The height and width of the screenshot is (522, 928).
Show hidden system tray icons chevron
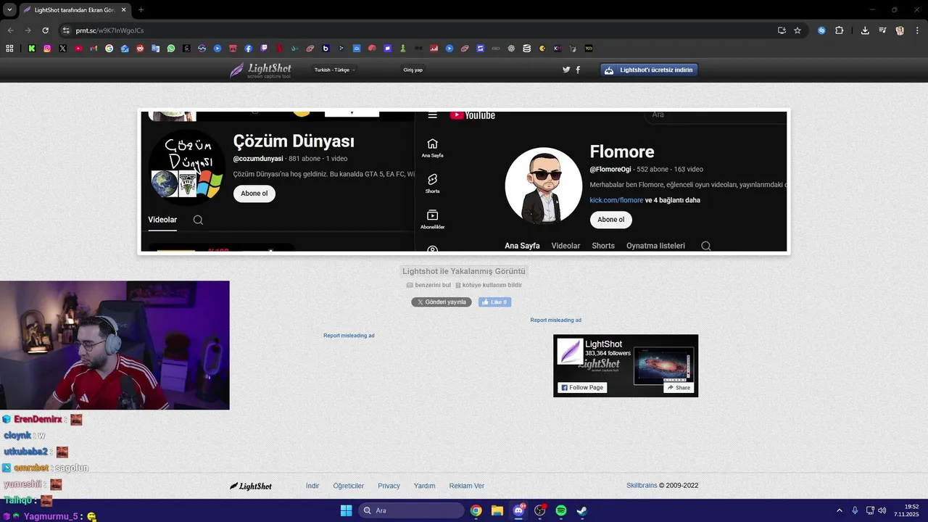[840, 510]
